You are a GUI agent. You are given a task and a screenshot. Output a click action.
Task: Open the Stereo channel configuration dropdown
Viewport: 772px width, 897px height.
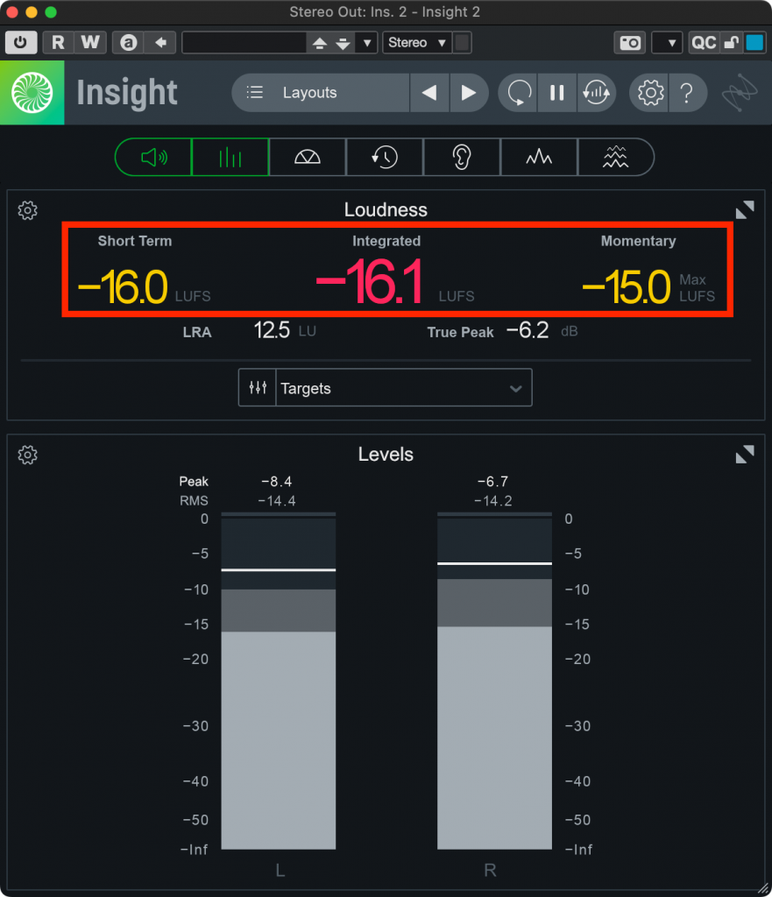click(x=417, y=42)
